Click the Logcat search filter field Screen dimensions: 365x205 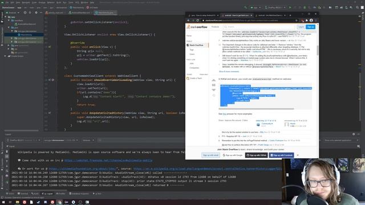pos(141,140)
